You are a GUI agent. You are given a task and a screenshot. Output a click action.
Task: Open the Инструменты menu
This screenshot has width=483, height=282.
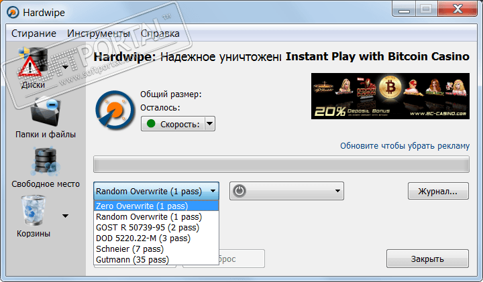(99, 33)
